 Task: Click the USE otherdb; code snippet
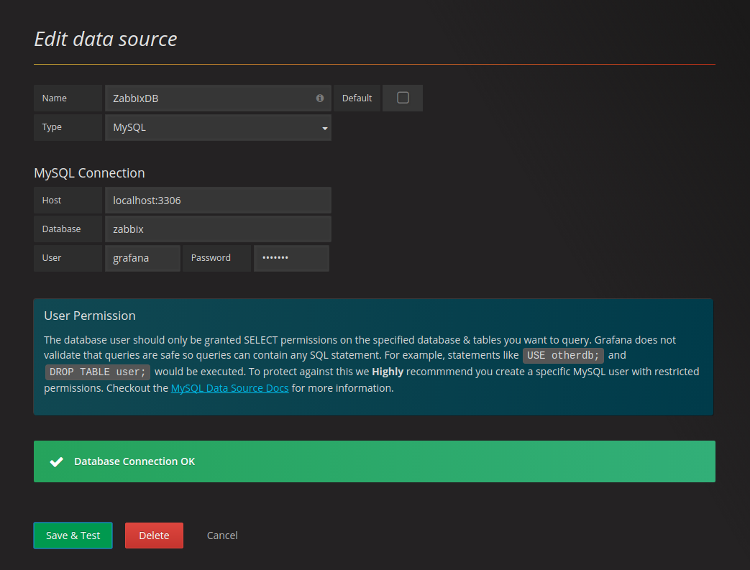(x=563, y=355)
